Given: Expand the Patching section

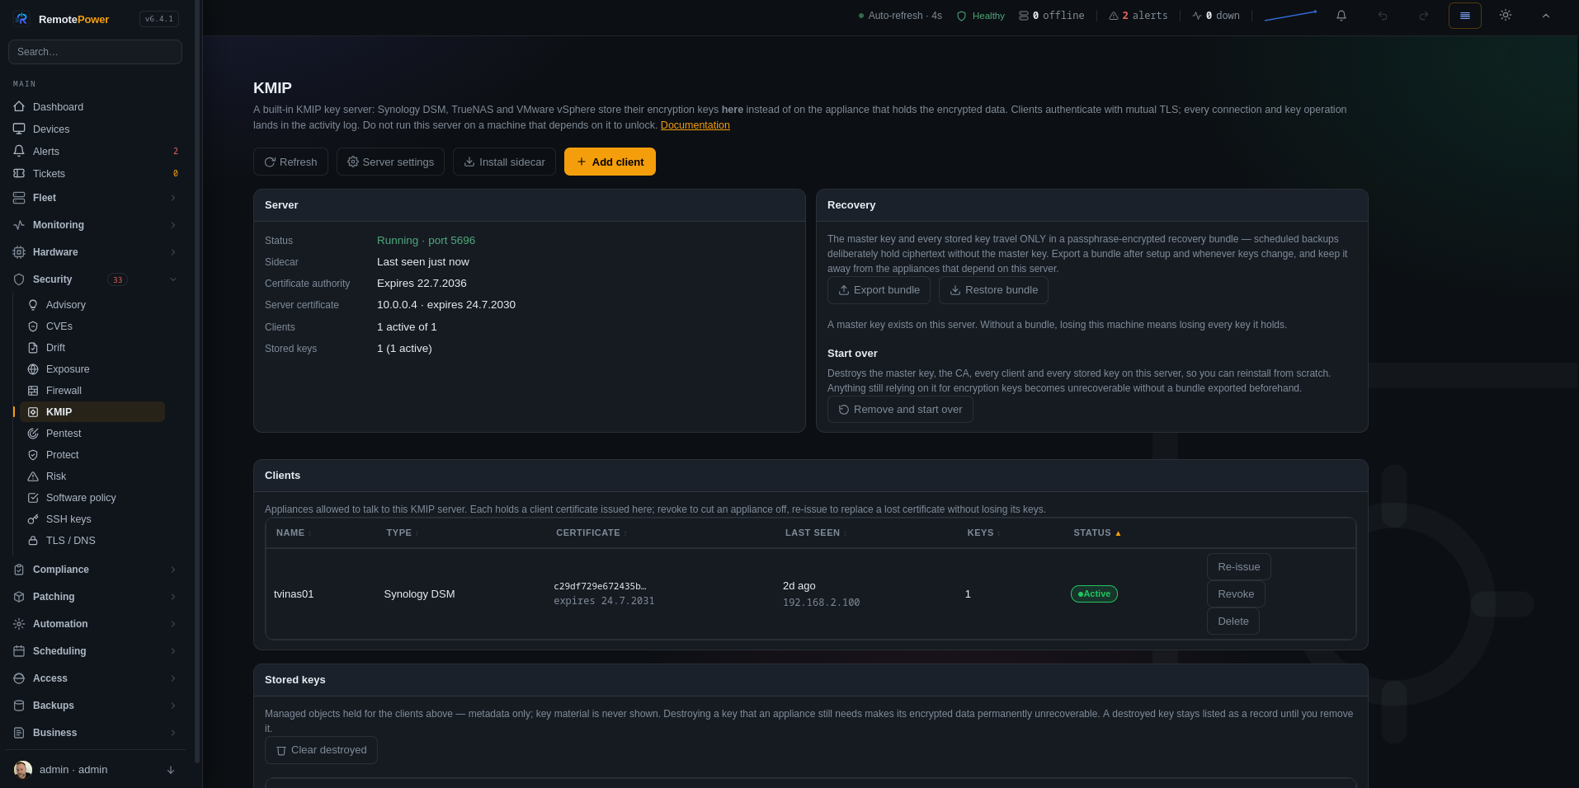Looking at the screenshot, I should [x=95, y=597].
